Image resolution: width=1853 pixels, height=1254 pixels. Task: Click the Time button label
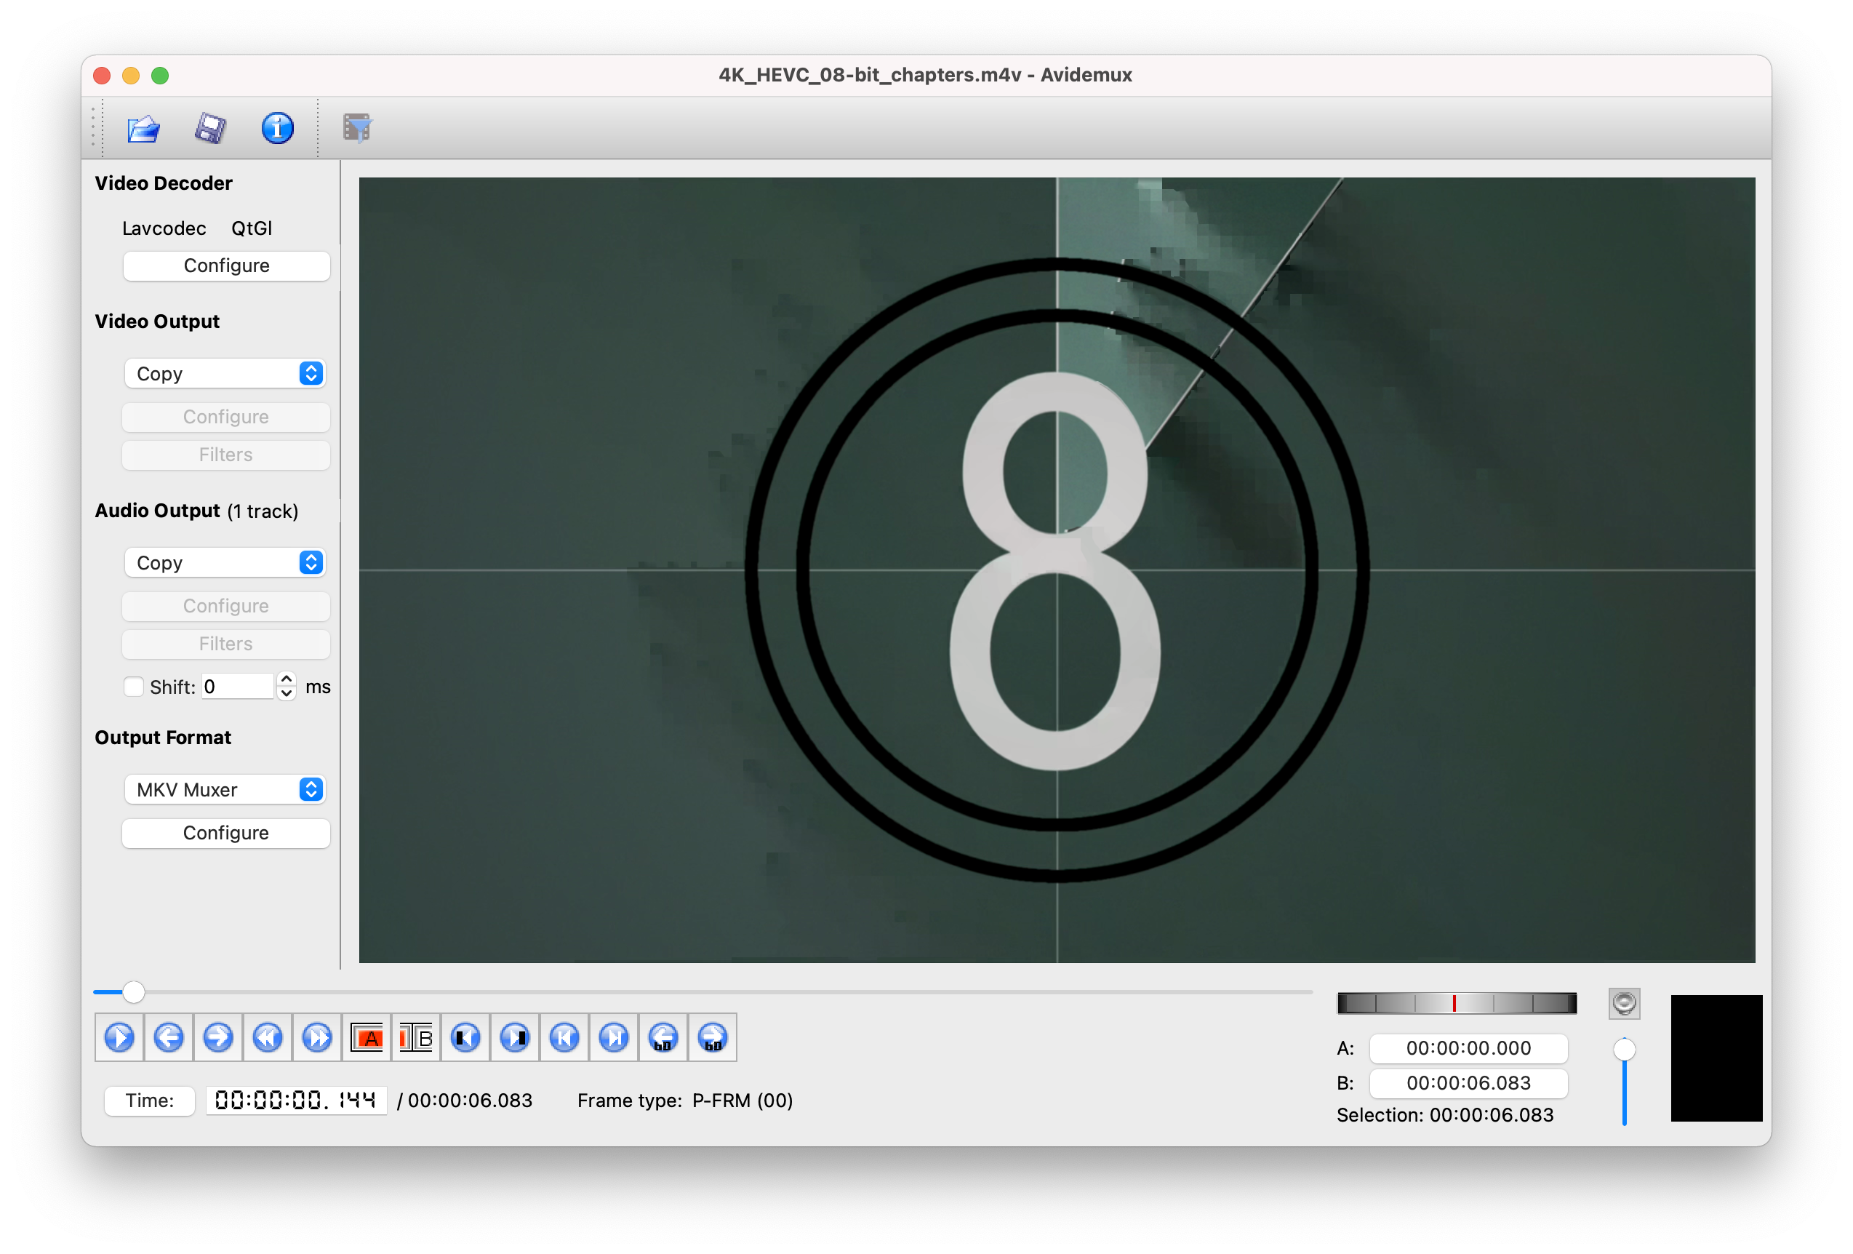(149, 1100)
